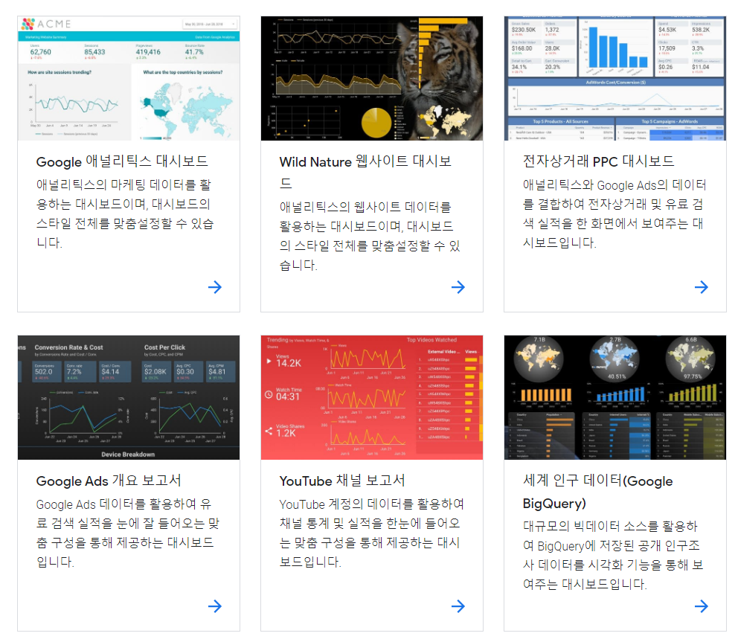Click arrow icon on Google Ads 개요 보고서 card
Viewport: 735px width, 639px height.
(215, 606)
